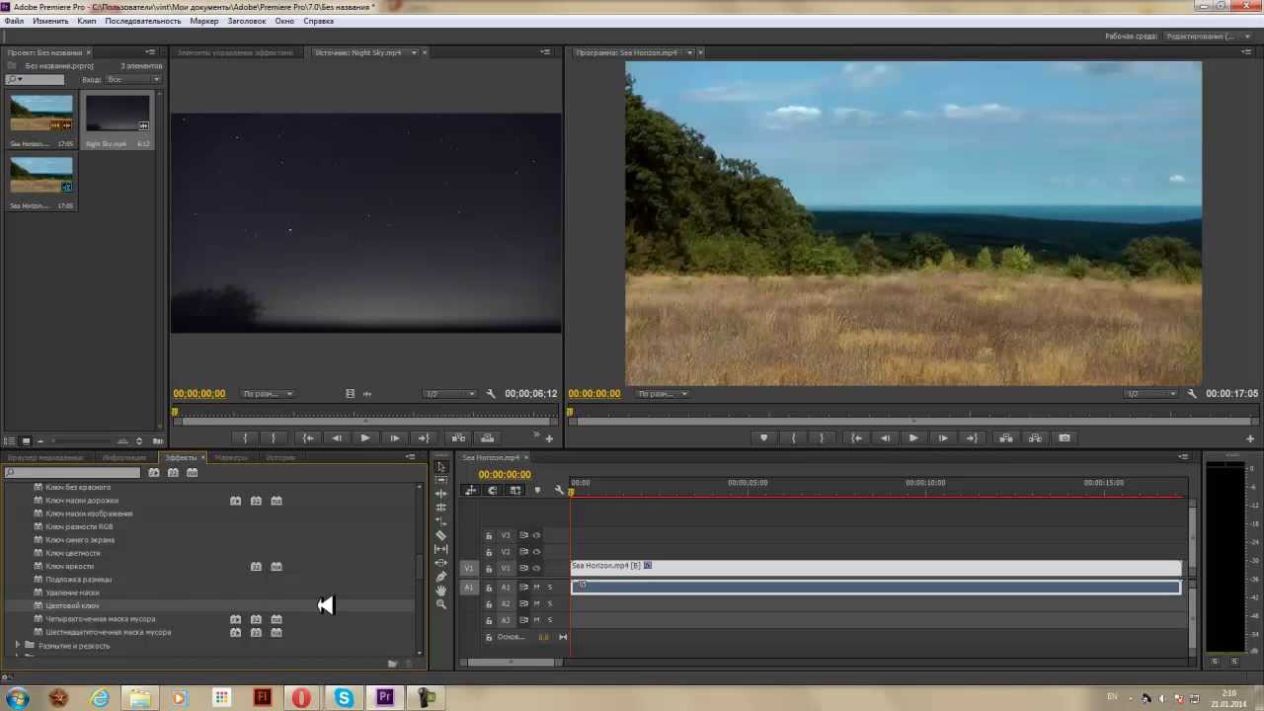Create new custom bin in Effects panel
Screen dimensions: 1264x711
click(393, 664)
